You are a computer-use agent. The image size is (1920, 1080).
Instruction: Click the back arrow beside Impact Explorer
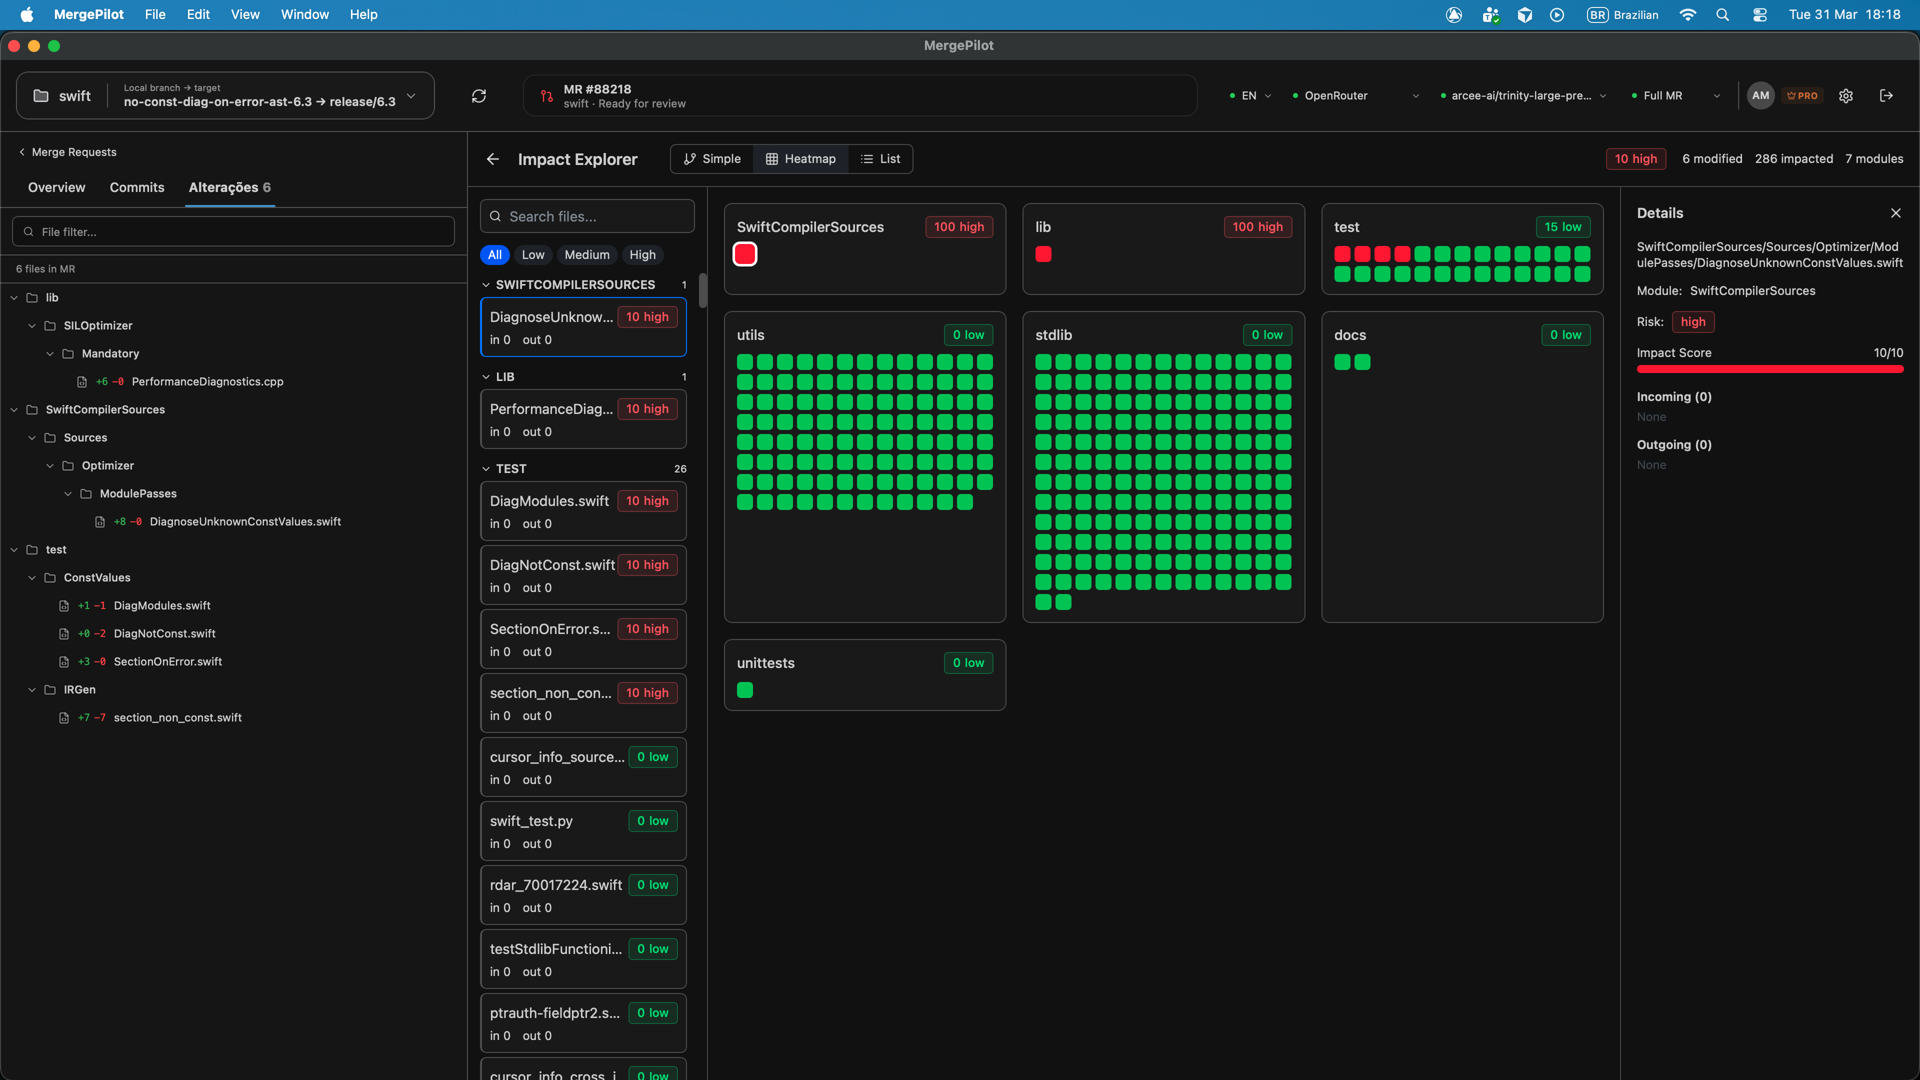coord(492,159)
